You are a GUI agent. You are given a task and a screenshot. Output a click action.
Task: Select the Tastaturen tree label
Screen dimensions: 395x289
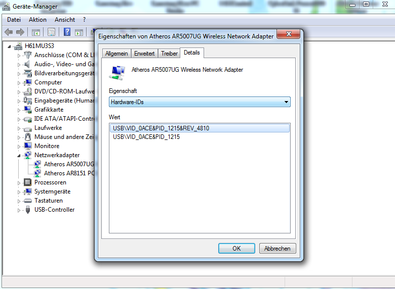49,201
